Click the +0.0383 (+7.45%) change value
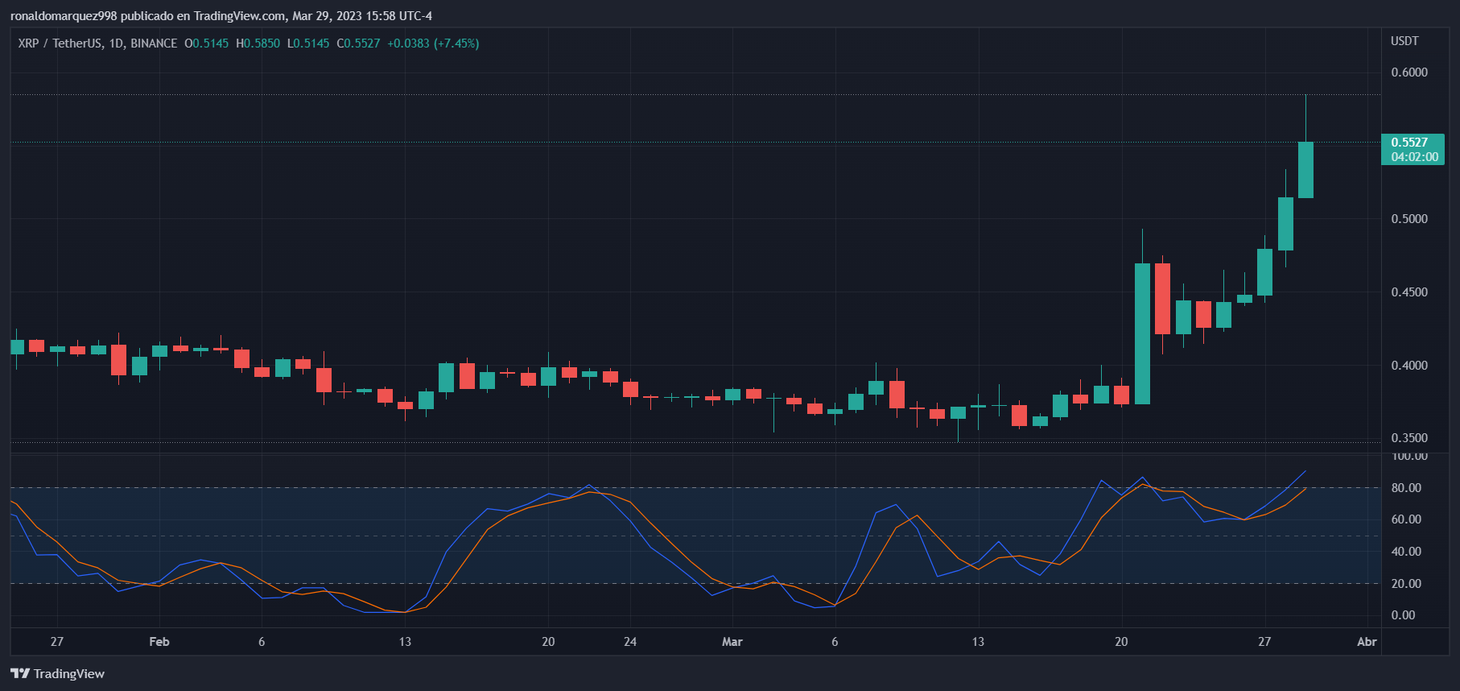 coord(433,43)
